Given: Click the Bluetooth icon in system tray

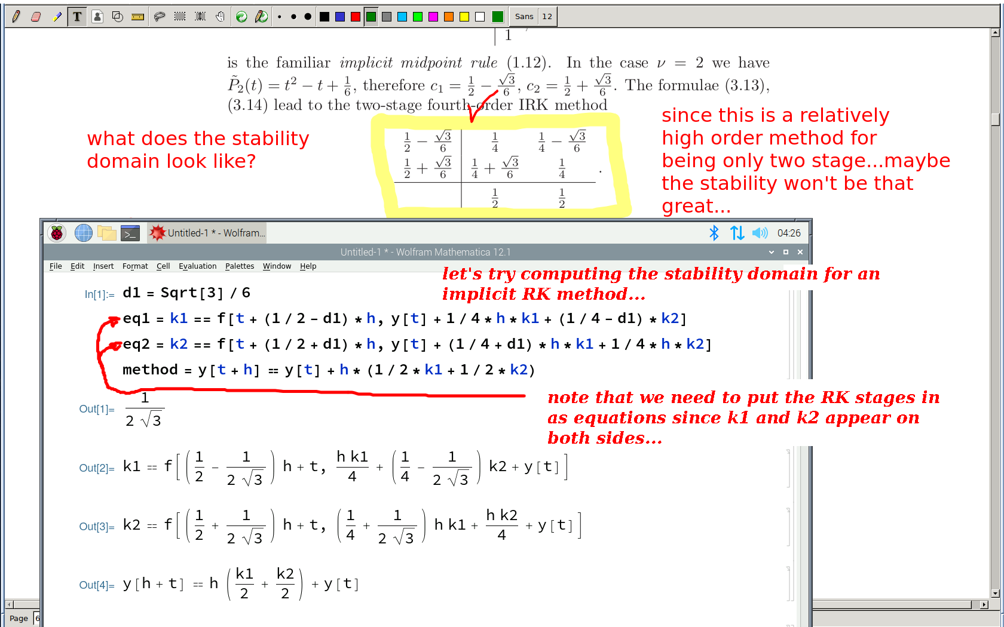Looking at the screenshot, I should (x=714, y=233).
